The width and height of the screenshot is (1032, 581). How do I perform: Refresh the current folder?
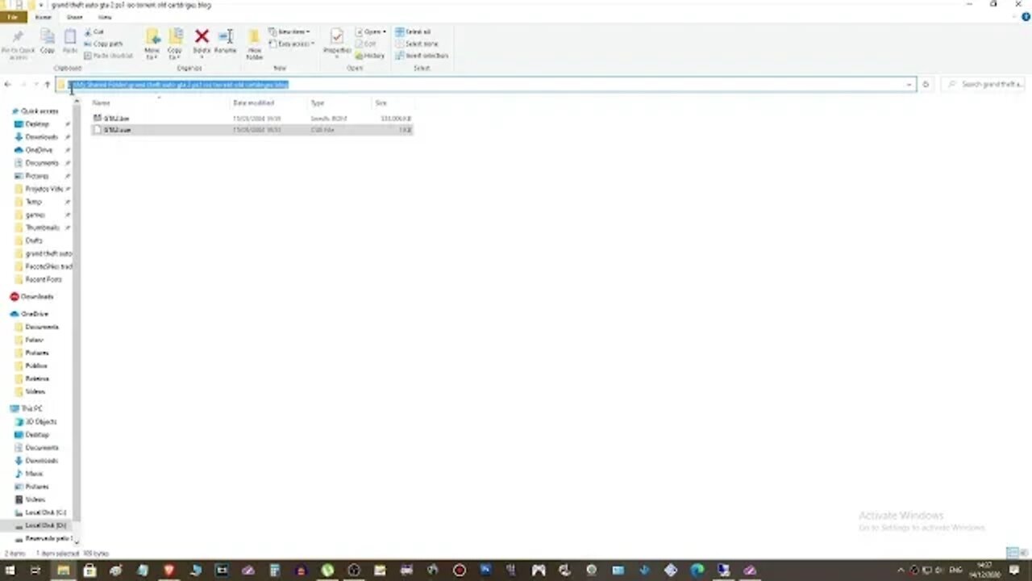pyautogui.click(x=926, y=84)
